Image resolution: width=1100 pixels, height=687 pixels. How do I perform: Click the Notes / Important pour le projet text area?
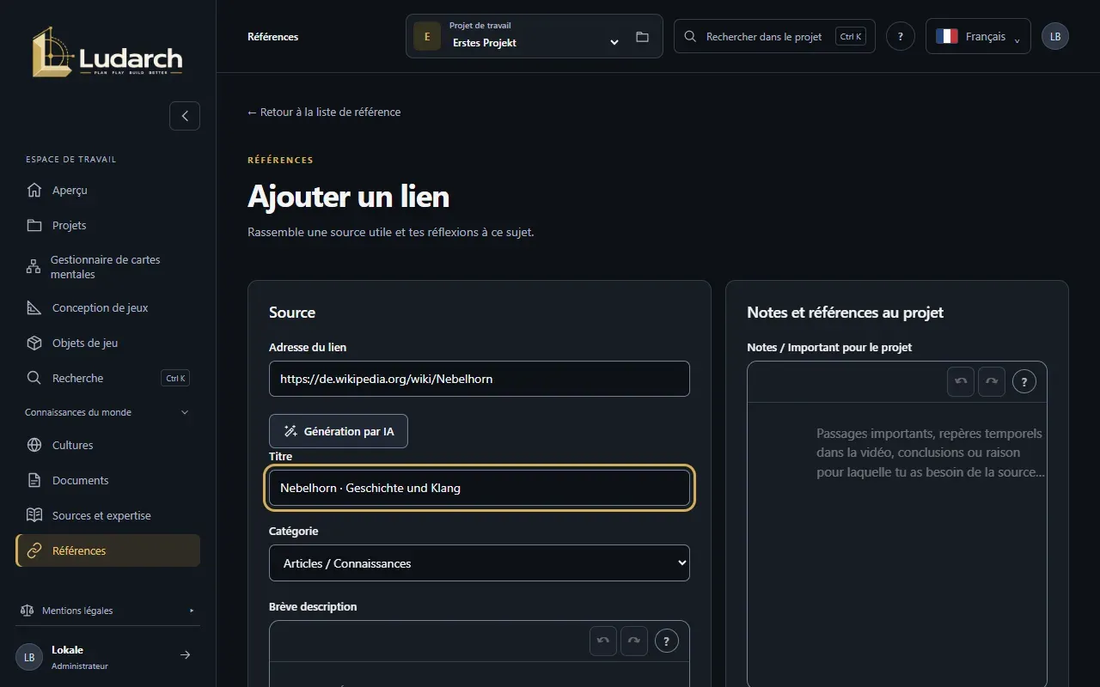(897, 544)
